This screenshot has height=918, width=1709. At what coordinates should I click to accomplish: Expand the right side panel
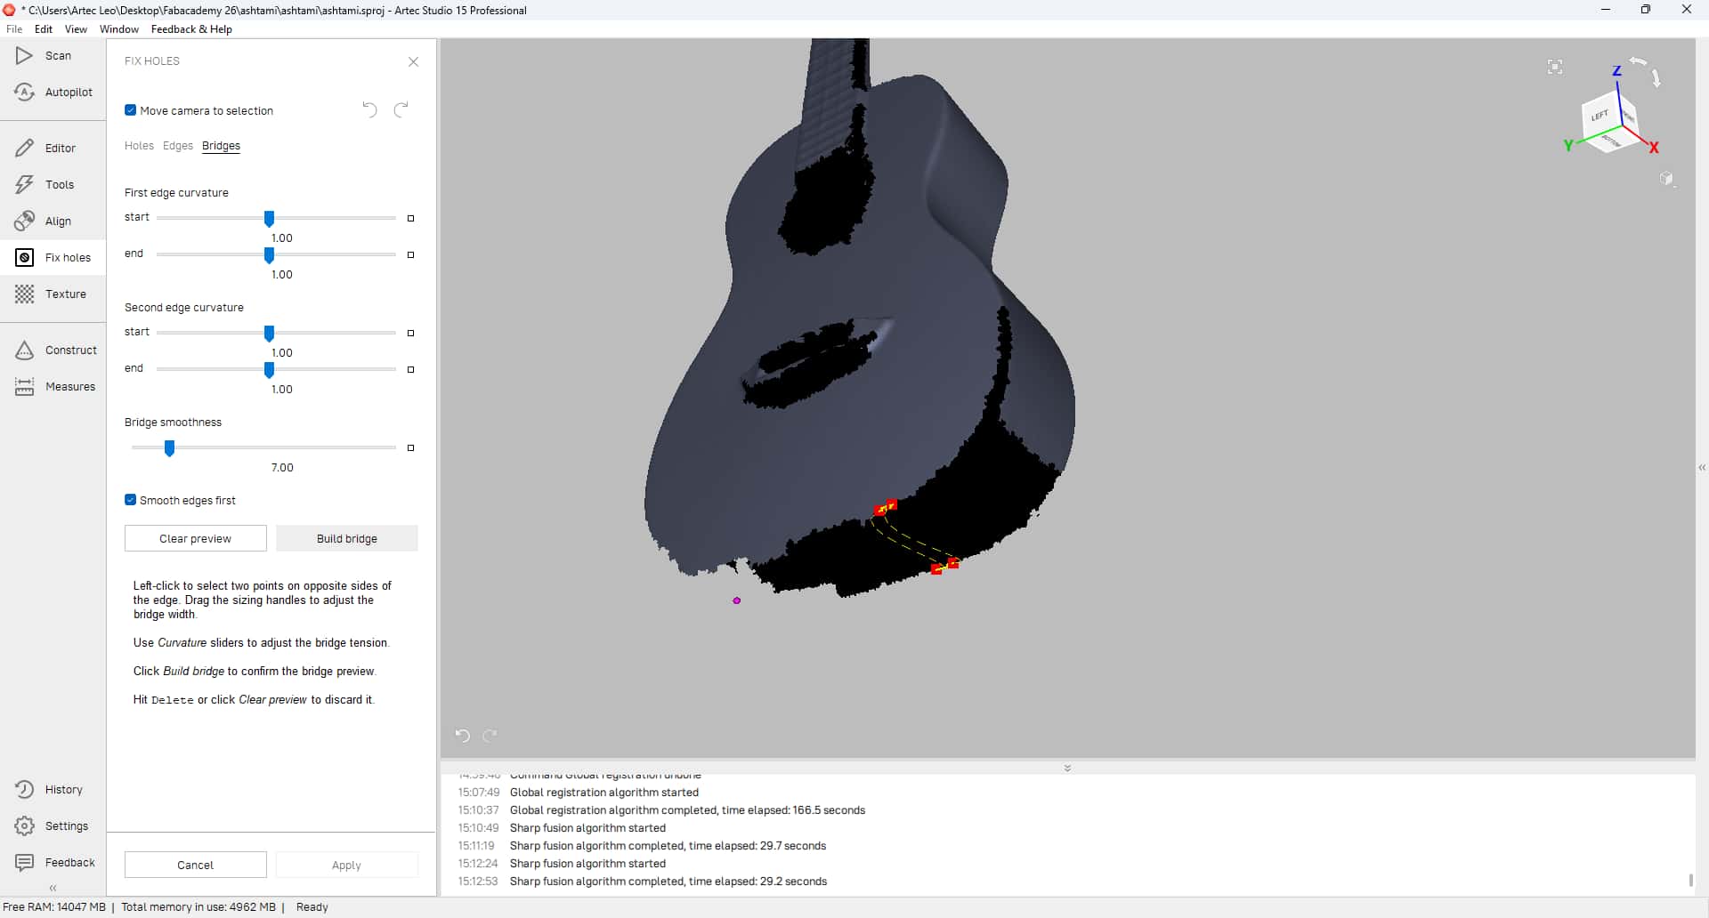1702,468
